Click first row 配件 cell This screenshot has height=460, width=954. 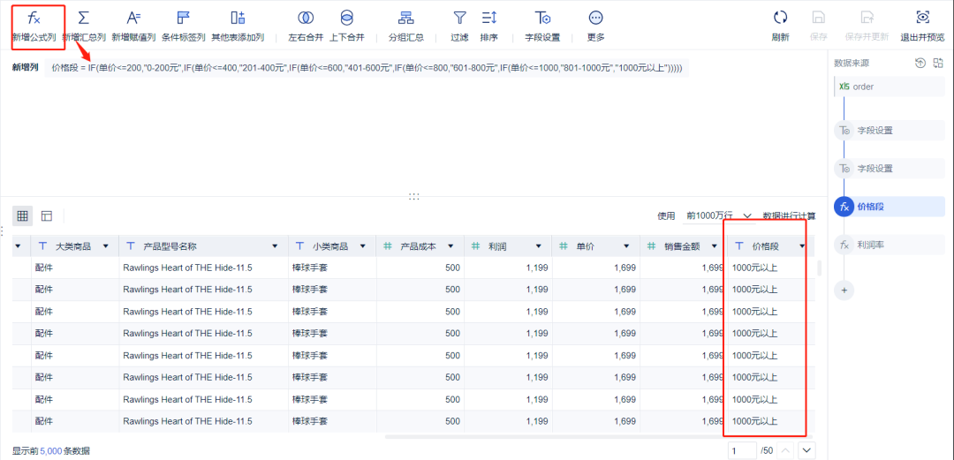(x=75, y=268)
